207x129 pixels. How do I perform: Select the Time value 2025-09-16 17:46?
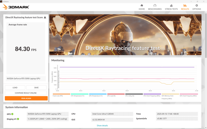coord(177,114)
